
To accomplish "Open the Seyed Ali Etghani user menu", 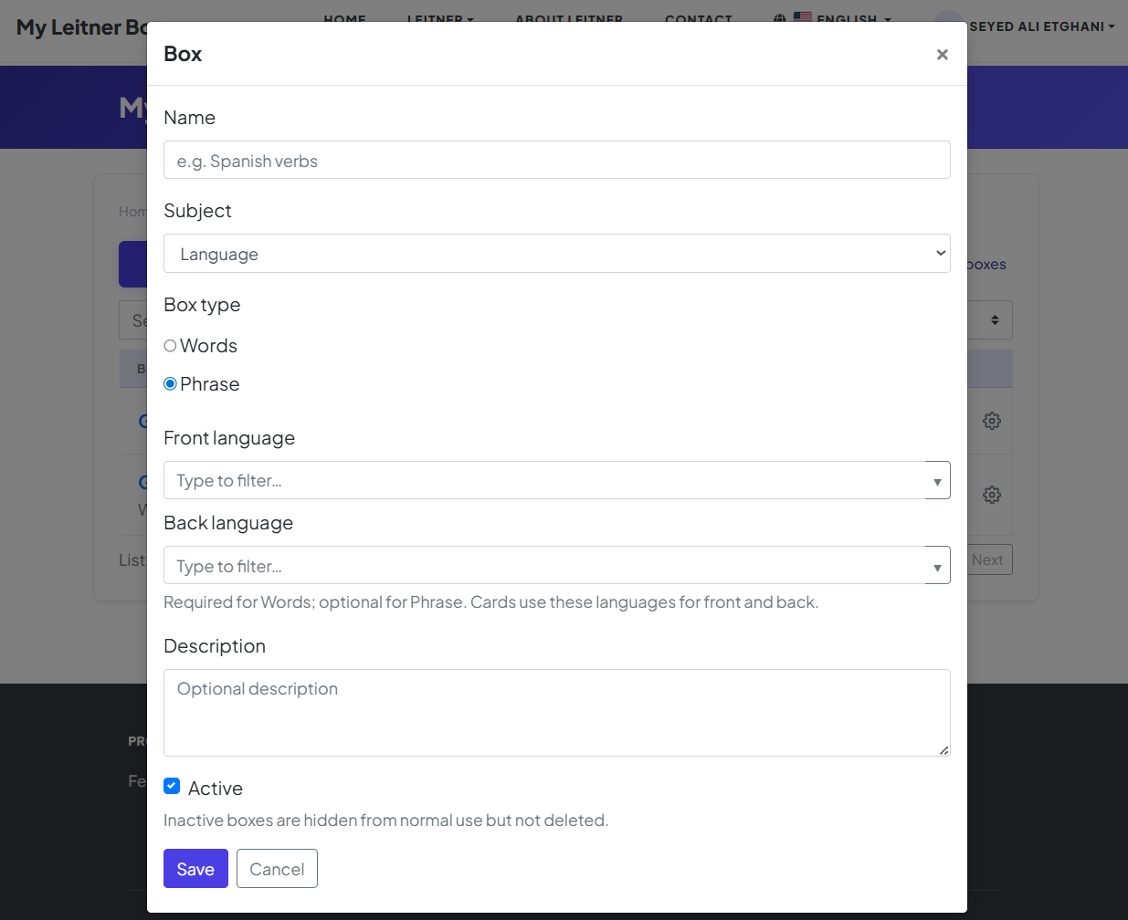I will [x=1041, y=26].
